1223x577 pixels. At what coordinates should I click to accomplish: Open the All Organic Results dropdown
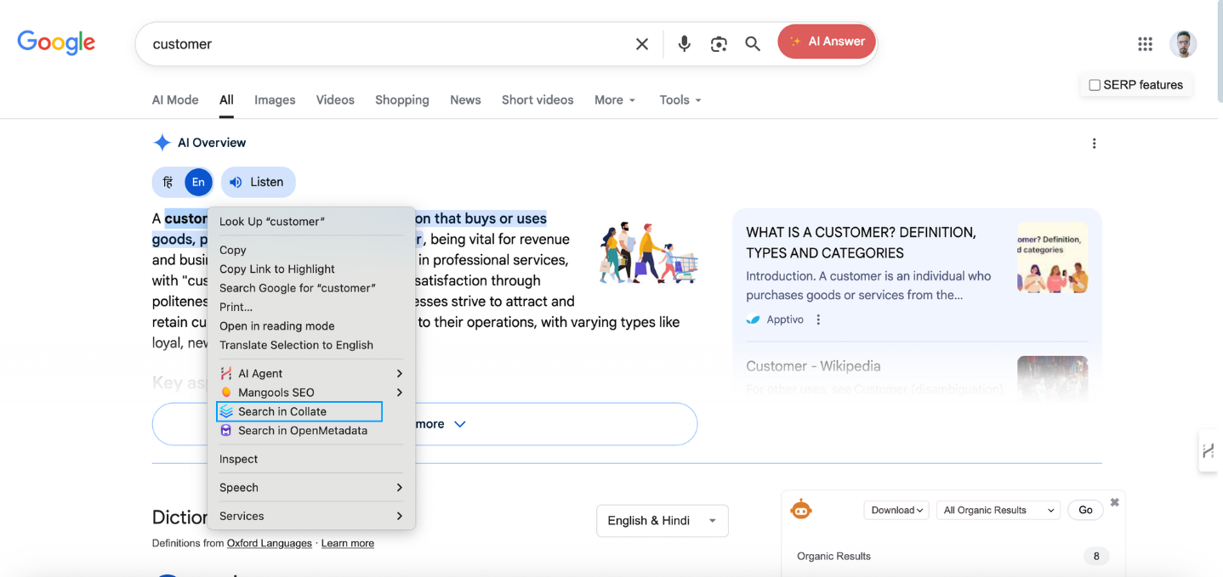(x=998, y=510)
